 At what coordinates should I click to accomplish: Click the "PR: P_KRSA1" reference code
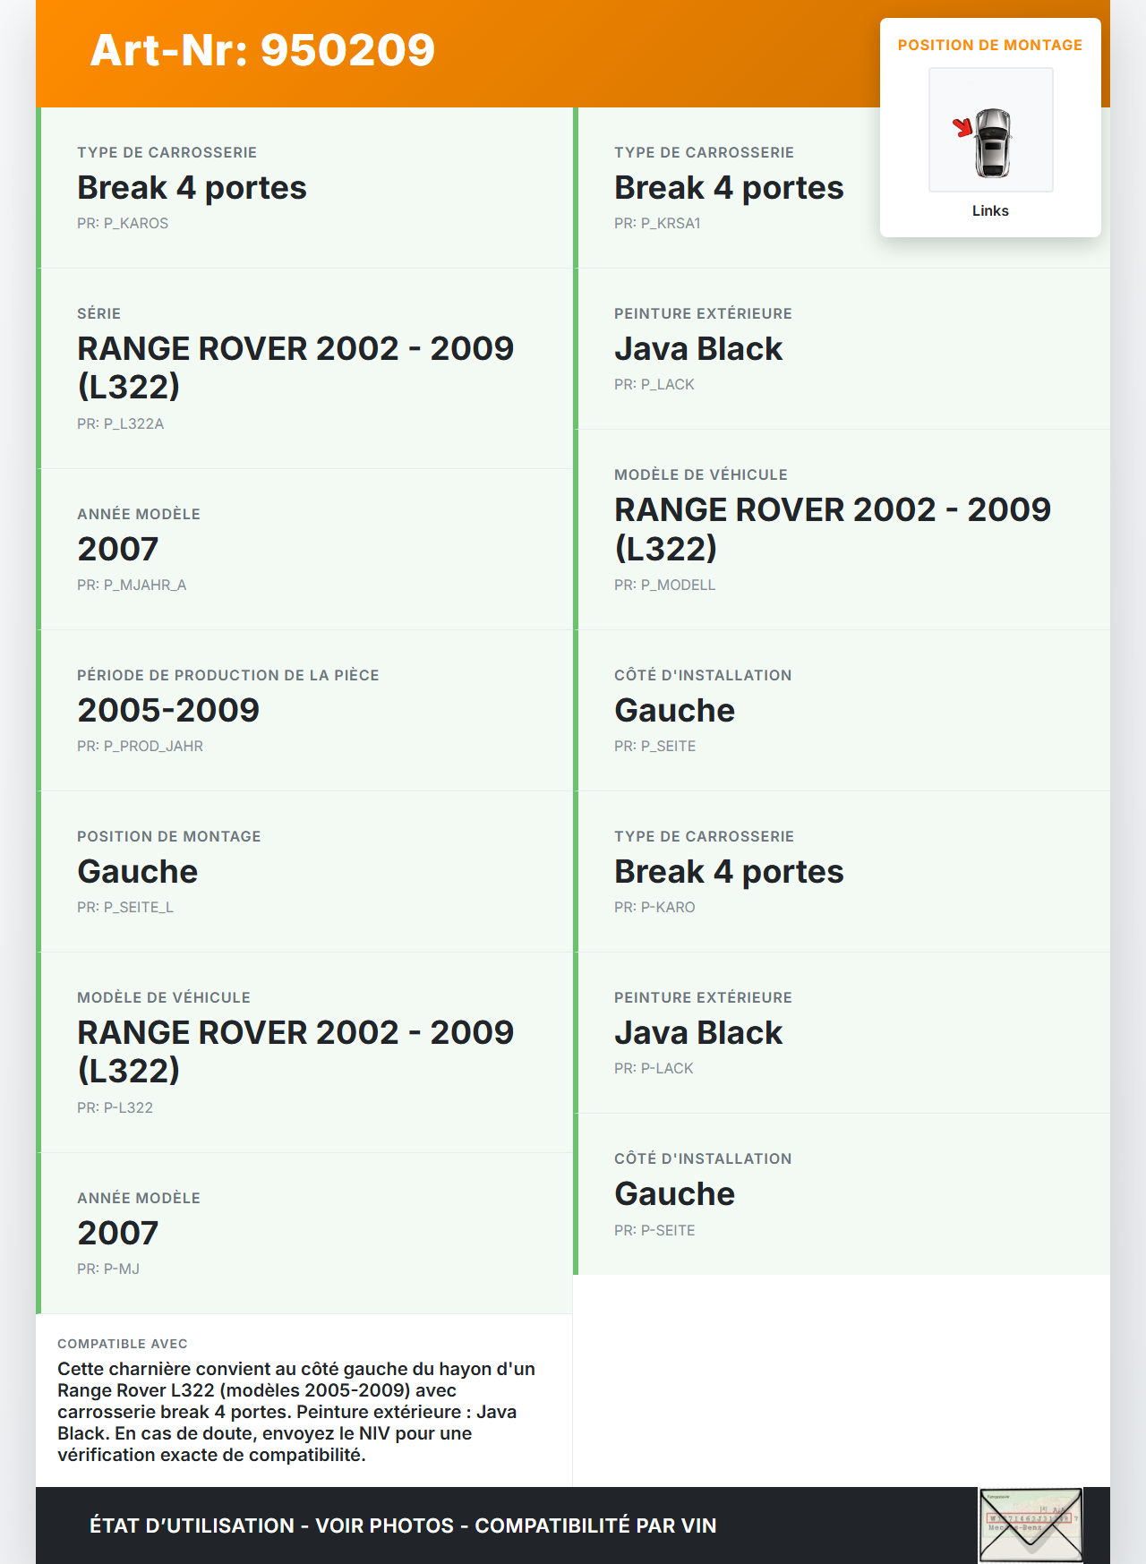pos(657,223)
